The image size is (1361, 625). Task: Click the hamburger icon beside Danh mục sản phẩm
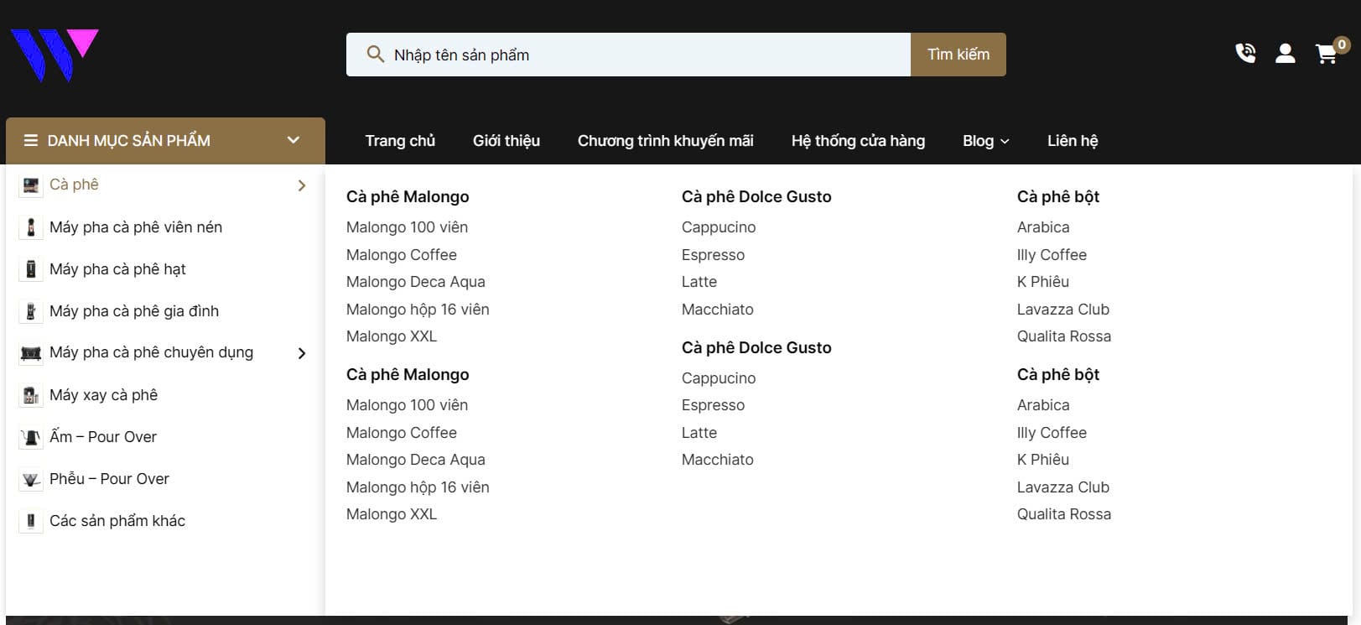coord(31,140)
